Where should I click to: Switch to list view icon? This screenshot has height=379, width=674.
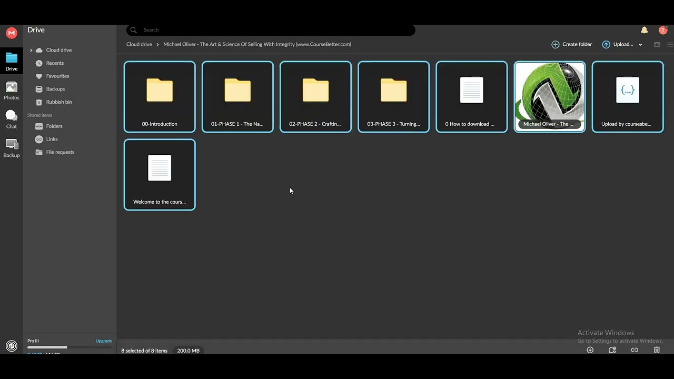670,45
